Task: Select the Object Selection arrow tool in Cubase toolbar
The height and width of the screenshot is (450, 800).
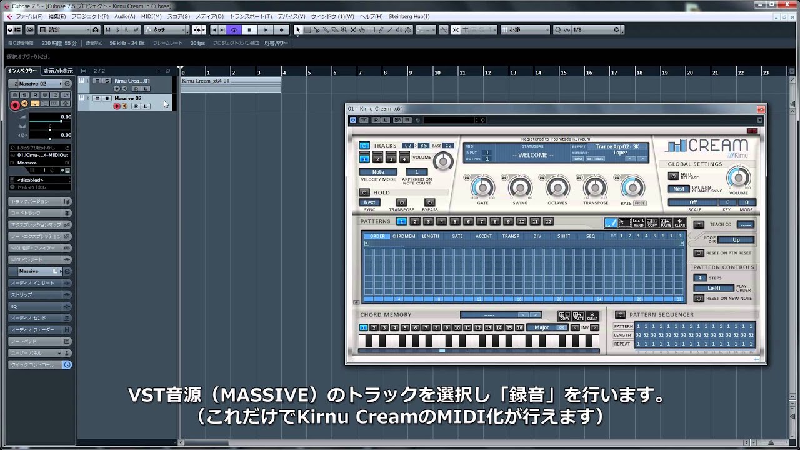Action: tap(297, 30)
